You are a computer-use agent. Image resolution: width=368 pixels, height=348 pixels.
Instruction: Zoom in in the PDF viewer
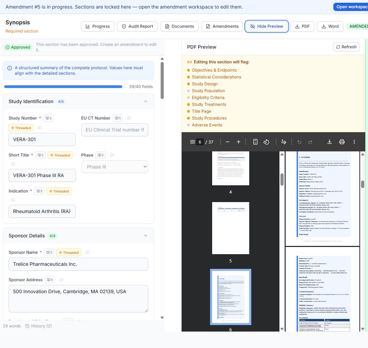click(239, 142)
